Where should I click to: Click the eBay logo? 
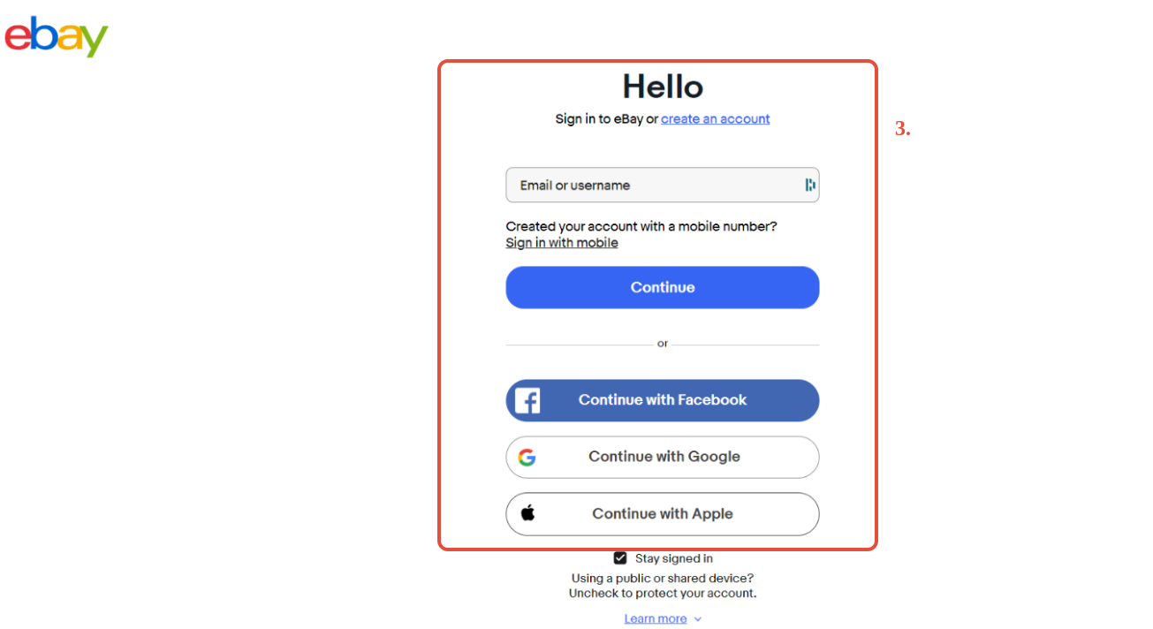click(57, 36)
